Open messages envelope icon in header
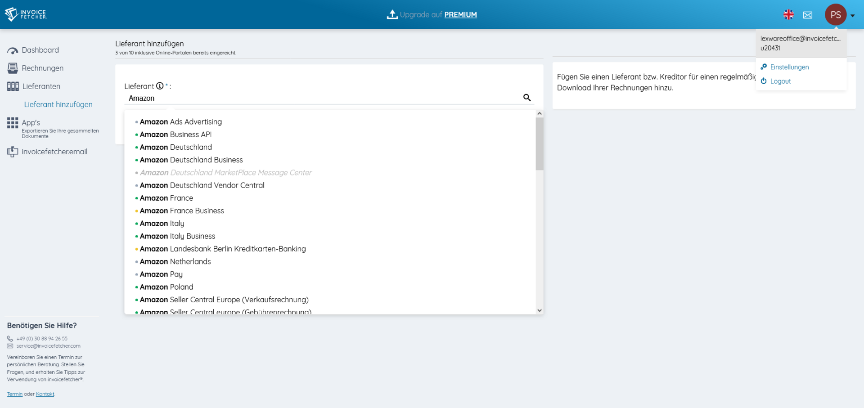 tap(808, 15)
